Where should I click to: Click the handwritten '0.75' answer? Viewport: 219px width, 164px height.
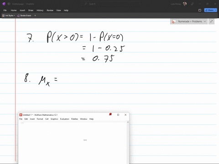(x=104, y=59)
